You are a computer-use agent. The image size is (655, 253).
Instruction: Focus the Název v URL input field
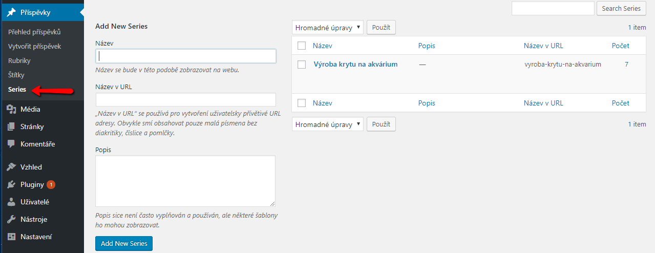coord(186,99)
